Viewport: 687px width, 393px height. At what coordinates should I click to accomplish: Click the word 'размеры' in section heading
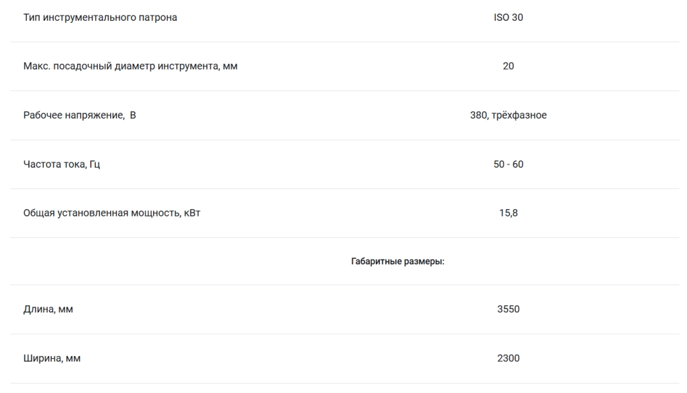424,262
